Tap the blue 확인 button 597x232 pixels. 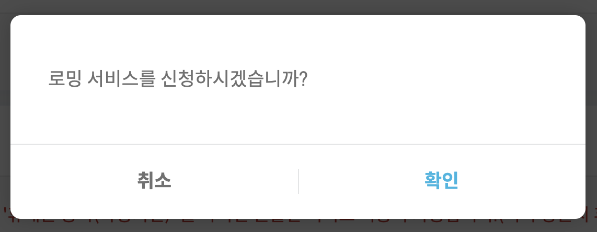click(x=442, y=181)
